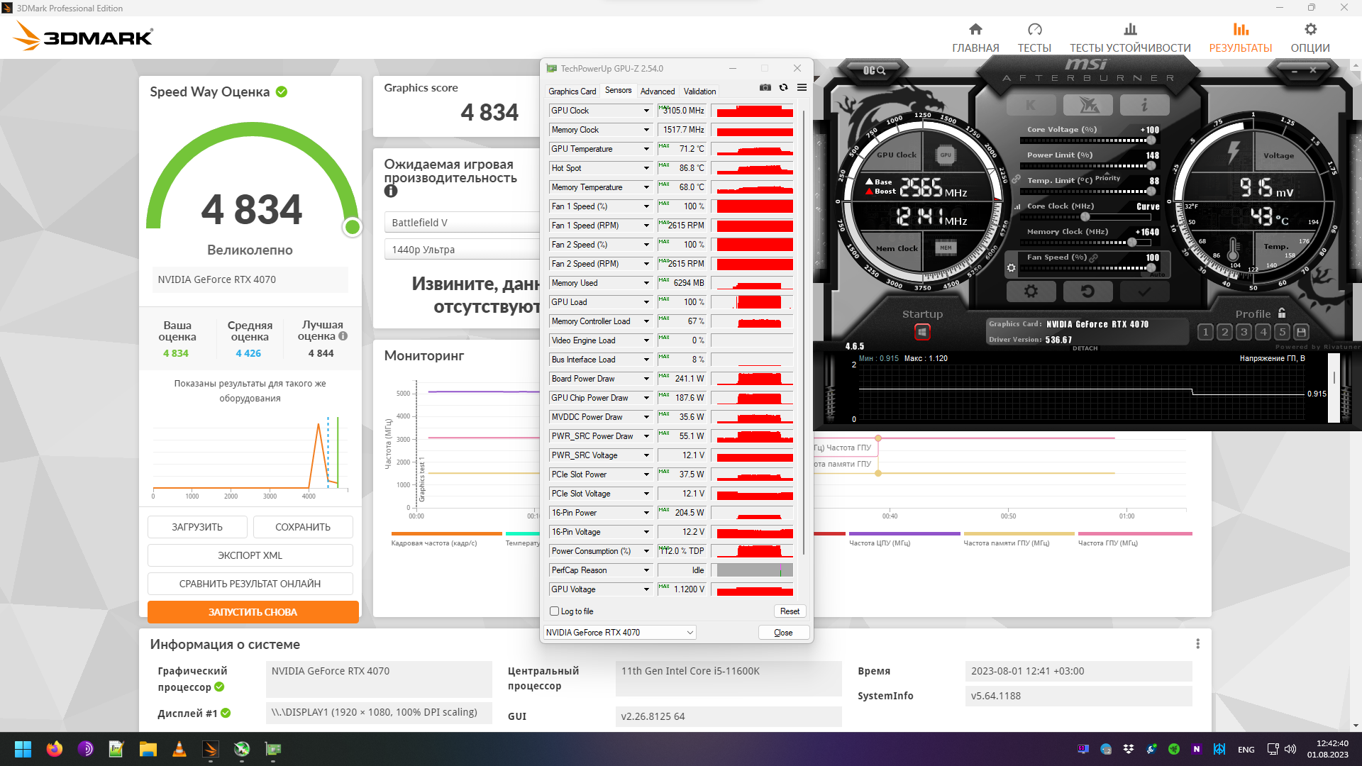
Task: Open the GPU-Z hamburger menu
Action: coord(802,88)
